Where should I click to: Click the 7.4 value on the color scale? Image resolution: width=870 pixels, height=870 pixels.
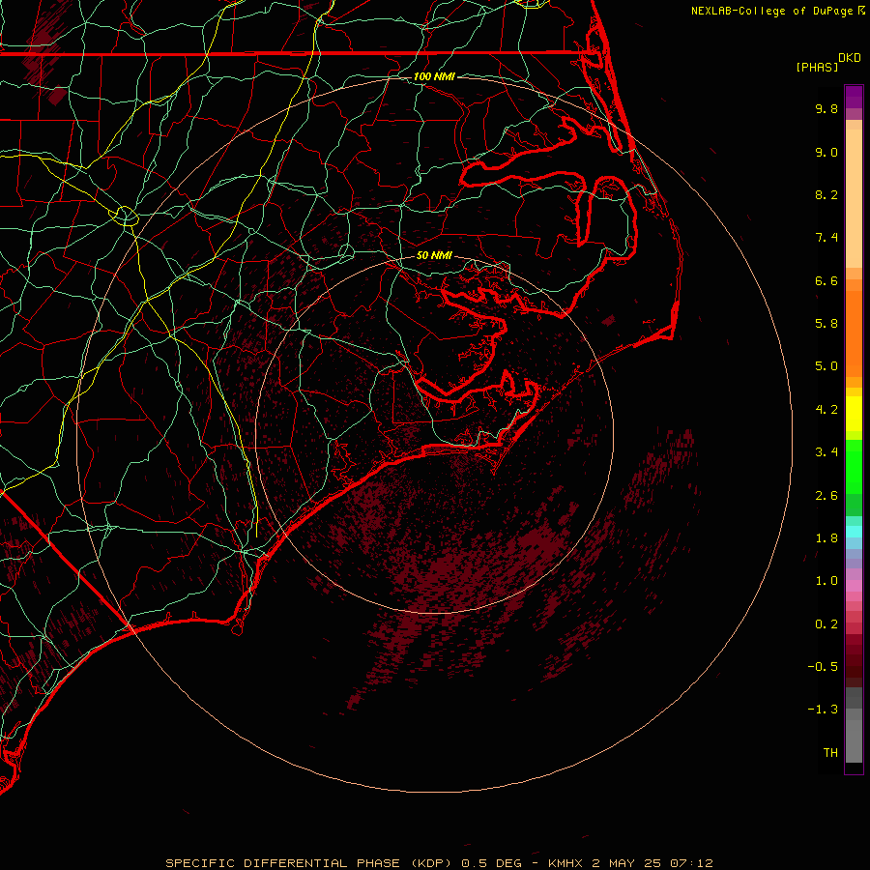(x=826, y=238)
